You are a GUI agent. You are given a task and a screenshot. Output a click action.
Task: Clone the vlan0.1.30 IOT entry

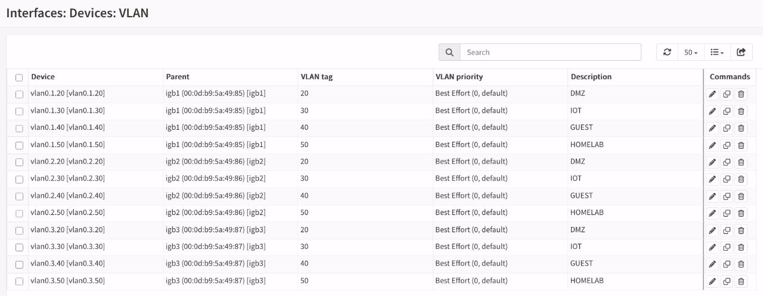[x=727, y=111]
